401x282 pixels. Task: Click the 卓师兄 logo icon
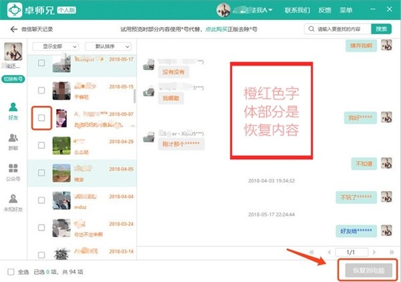(x=15, y=10)
